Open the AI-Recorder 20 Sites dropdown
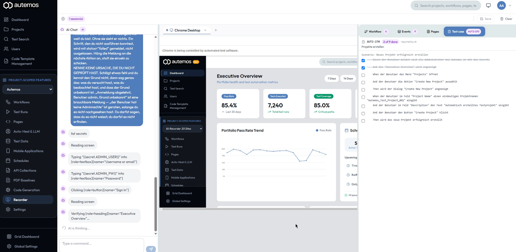 click(x=183, y=129)
